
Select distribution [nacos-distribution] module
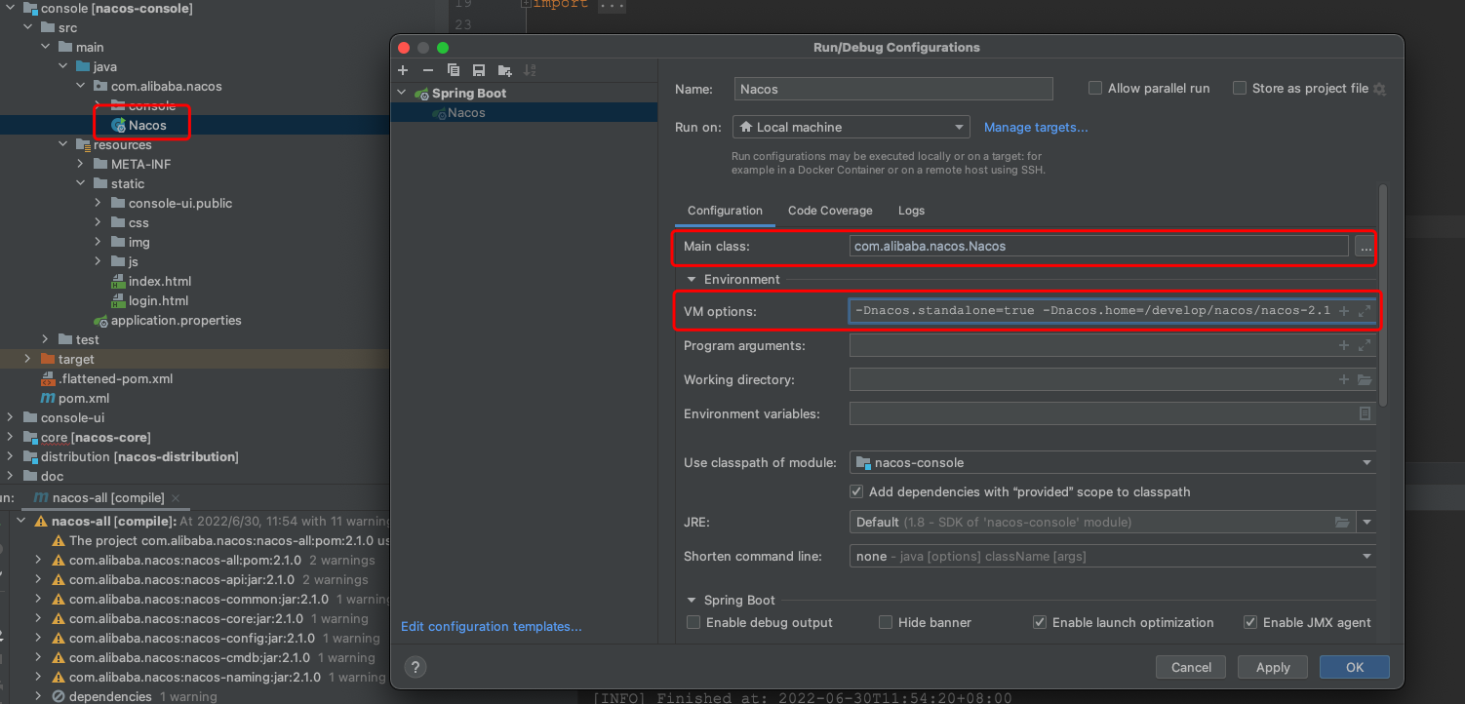139,456
